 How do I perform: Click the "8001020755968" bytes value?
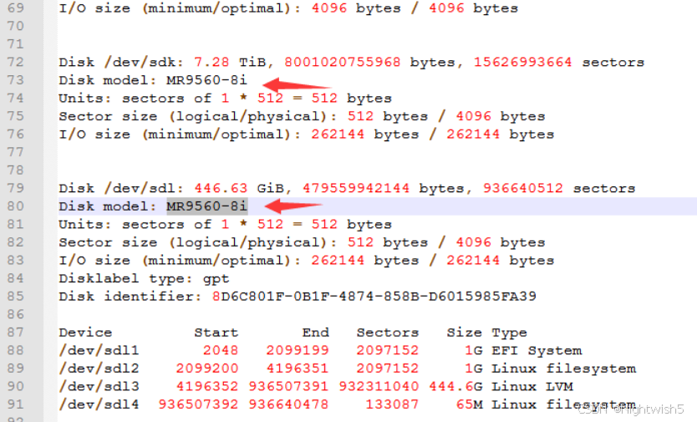pos(343,62)
